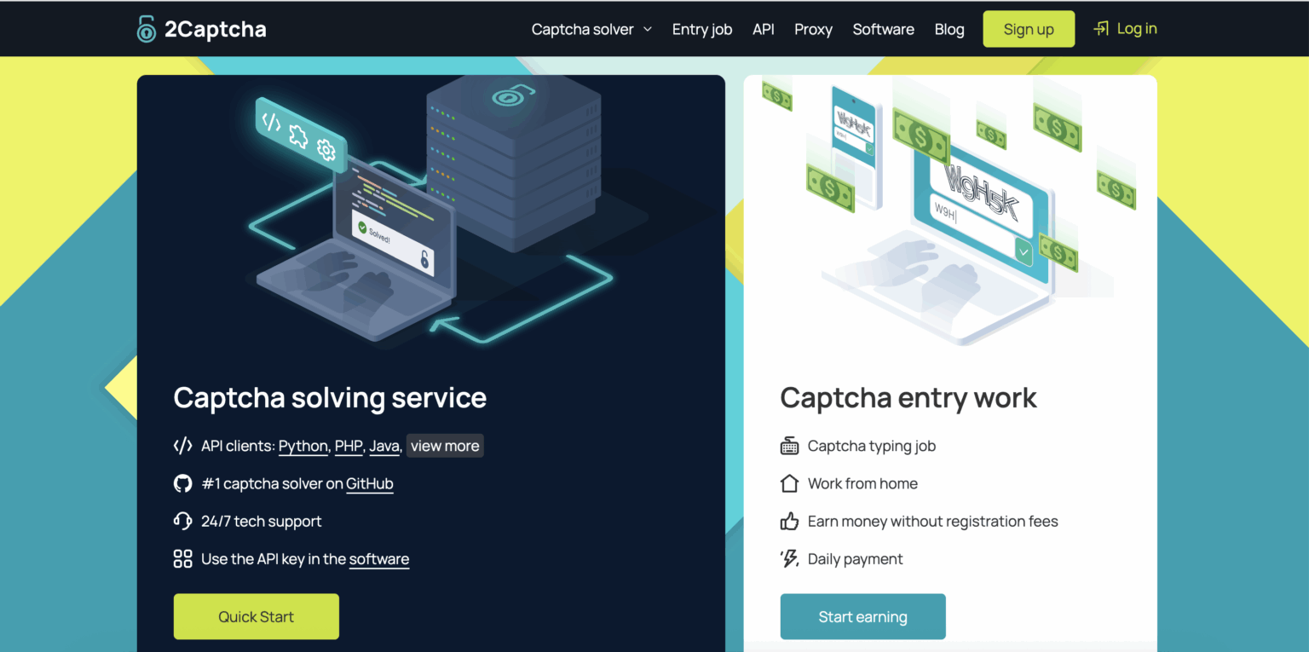Select Software in the navigation bar
This screenshot has width=1309, height=652.
[x=883, y=28]
